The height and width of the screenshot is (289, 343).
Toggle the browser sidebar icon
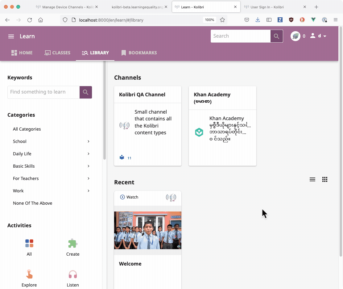[269, 20]
